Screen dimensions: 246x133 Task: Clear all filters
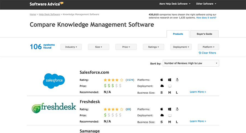click(x=207, y=53)
